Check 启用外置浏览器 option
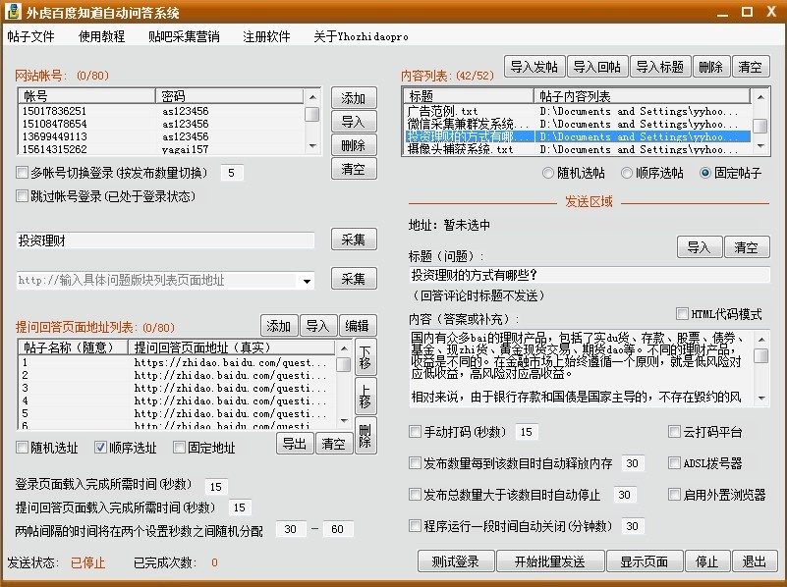The height and width of the screenshot is (587, 787). click(674, 495)
